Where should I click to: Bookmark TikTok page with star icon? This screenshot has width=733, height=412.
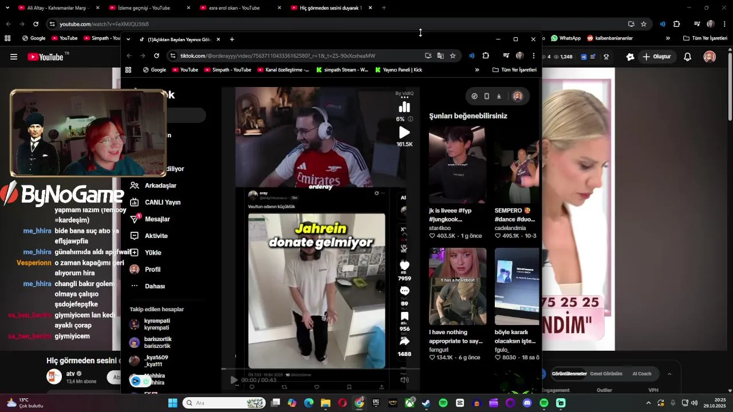pyautogui.click(x=452, y=56)
